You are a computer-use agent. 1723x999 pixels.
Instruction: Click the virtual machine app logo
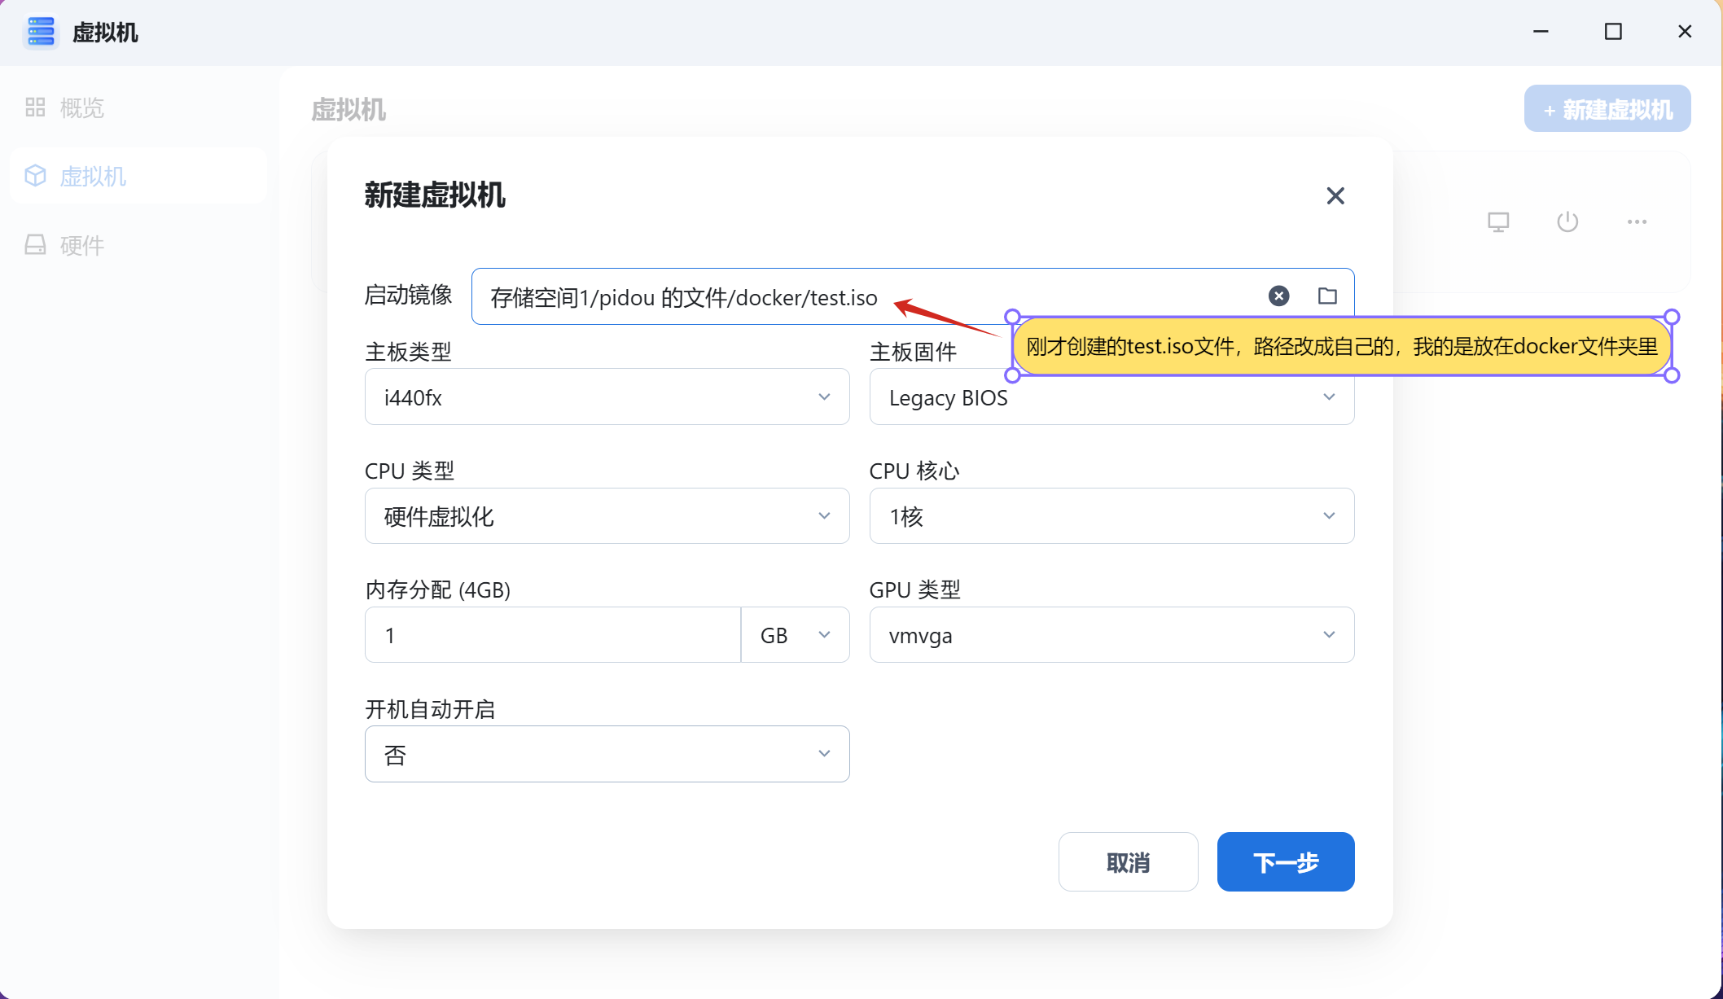41,33
